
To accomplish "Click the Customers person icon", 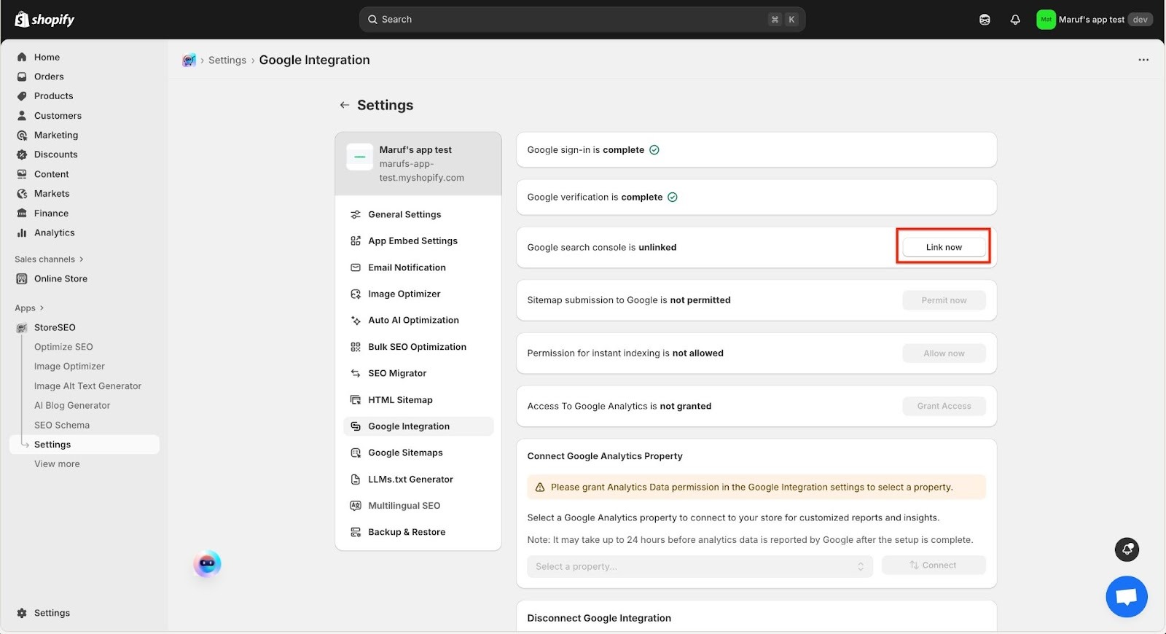I will click(x=22, y=116).
